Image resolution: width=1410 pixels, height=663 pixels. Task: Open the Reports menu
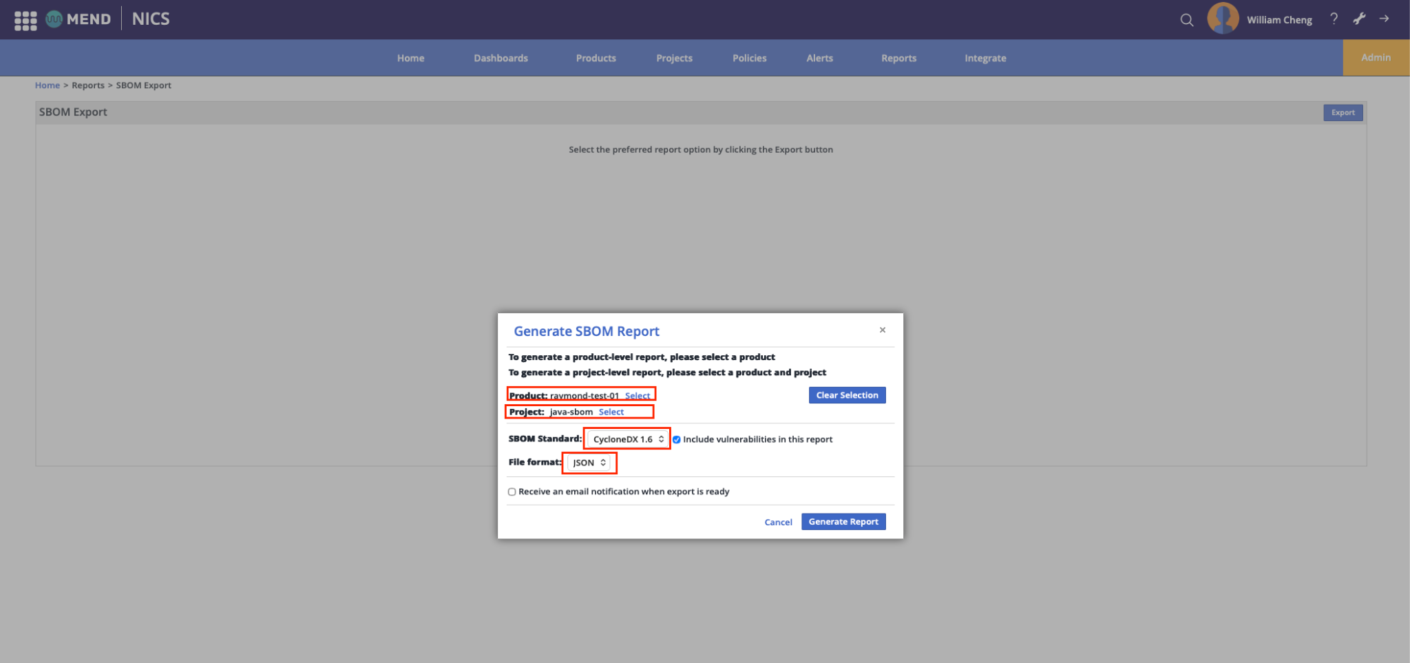pyautogui.click(x=898, y=58)
